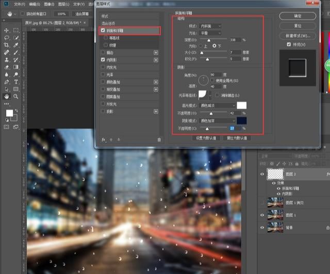Click the 100% zoom button
330x274 pixels.
(x=61, y=14)
